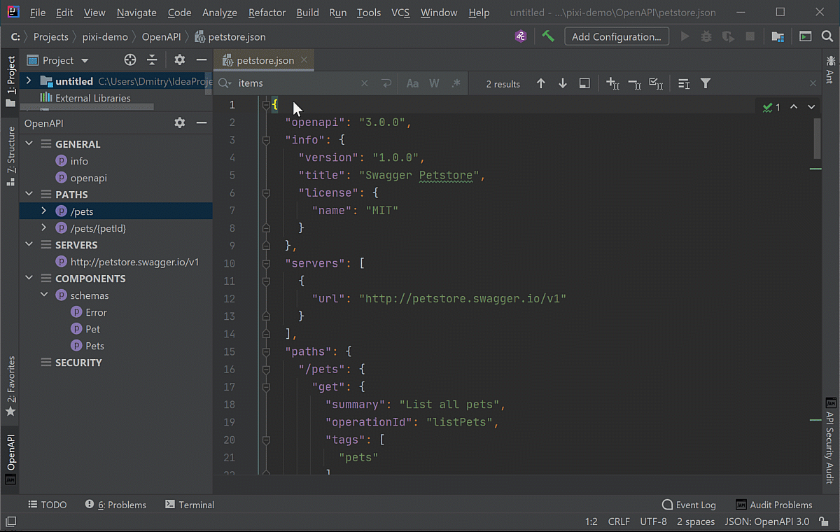Toggle Words option in search bar

tap(434, 83)
